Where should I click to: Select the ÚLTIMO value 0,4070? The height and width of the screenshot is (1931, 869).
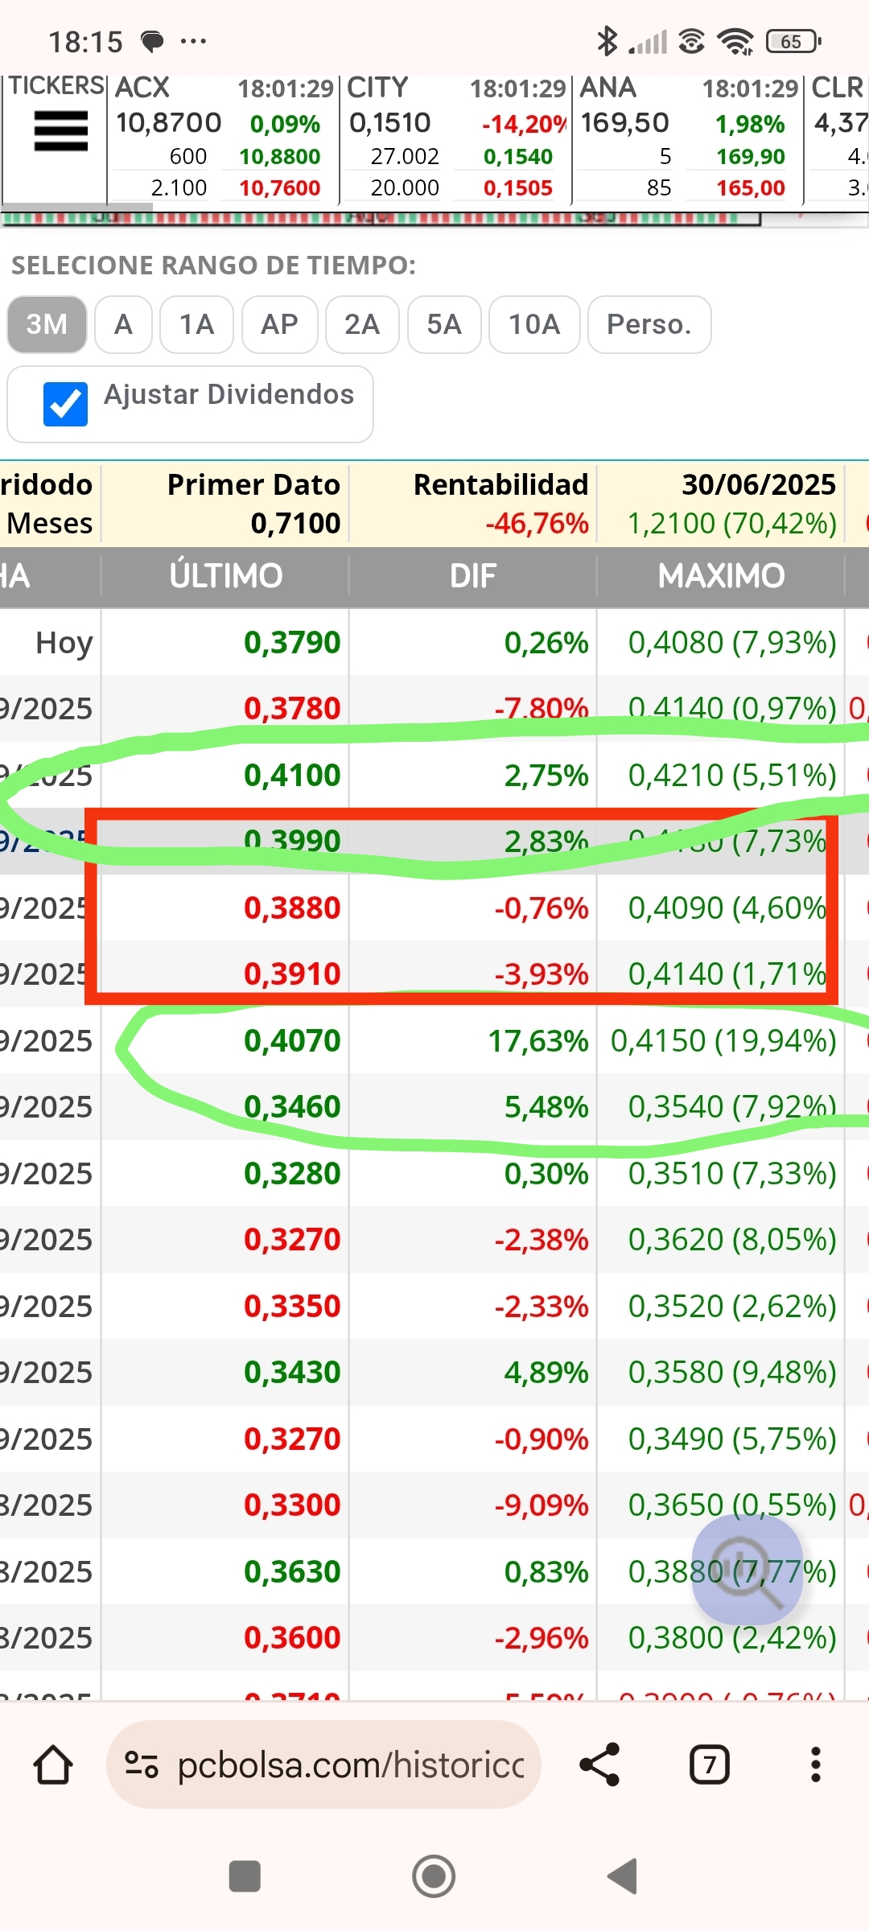(293, 1041)
